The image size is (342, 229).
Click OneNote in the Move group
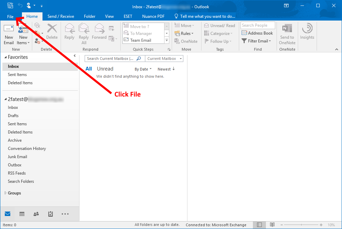tap(186, 41)
